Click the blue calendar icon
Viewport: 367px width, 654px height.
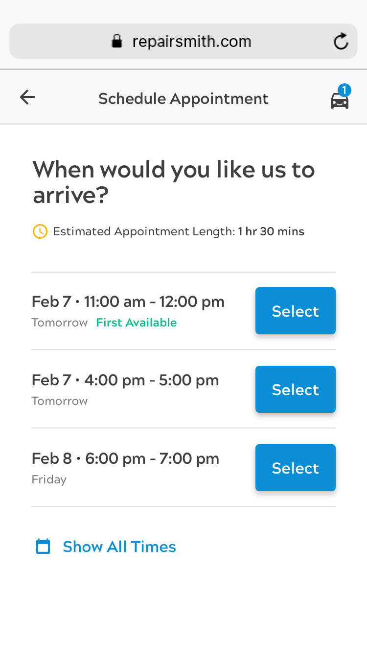(x=44, y=546)
